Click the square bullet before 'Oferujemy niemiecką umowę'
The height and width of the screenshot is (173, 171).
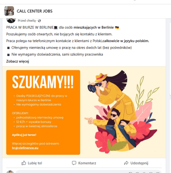tap(8, 48)
